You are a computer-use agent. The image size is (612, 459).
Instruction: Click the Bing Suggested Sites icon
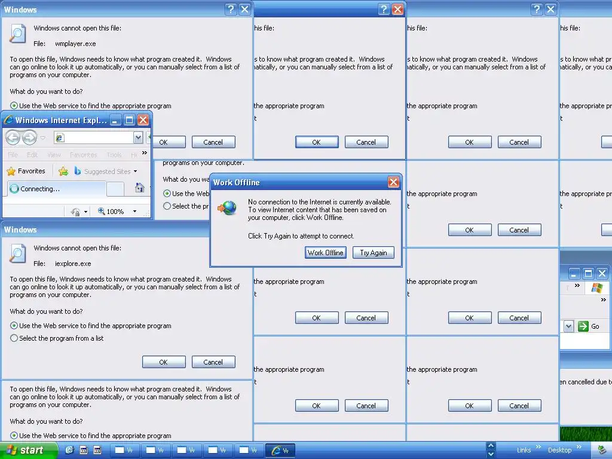(x=77, y=171)
